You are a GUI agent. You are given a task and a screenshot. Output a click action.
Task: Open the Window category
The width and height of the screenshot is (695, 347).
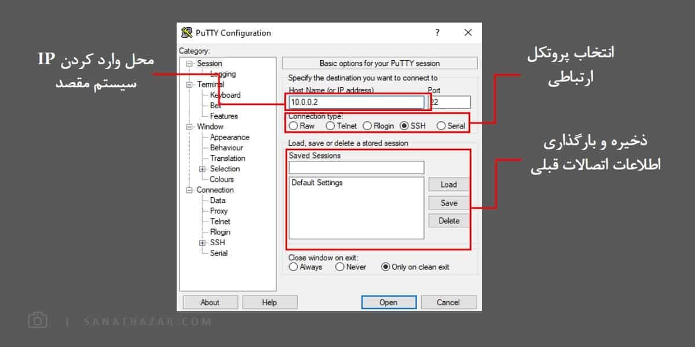pos(210,127)
